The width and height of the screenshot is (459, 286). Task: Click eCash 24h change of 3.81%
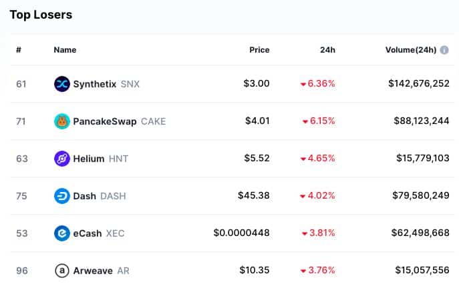[x=318, y=233]
